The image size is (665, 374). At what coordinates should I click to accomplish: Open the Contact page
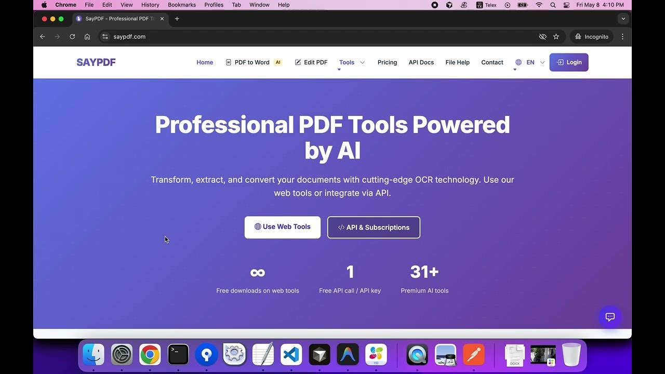point(492,62)
